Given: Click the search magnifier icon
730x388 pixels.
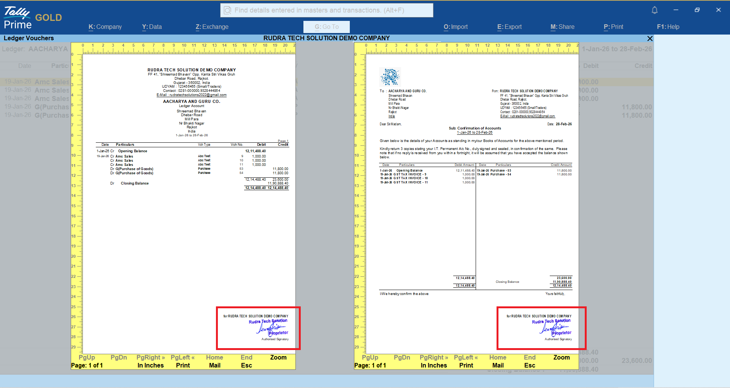Looking at the screenshot, I should tap(227, 10).
